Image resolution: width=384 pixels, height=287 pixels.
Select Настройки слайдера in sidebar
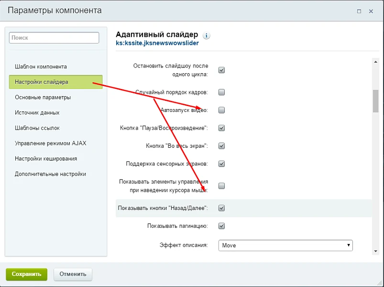click(x=55, y=82)
